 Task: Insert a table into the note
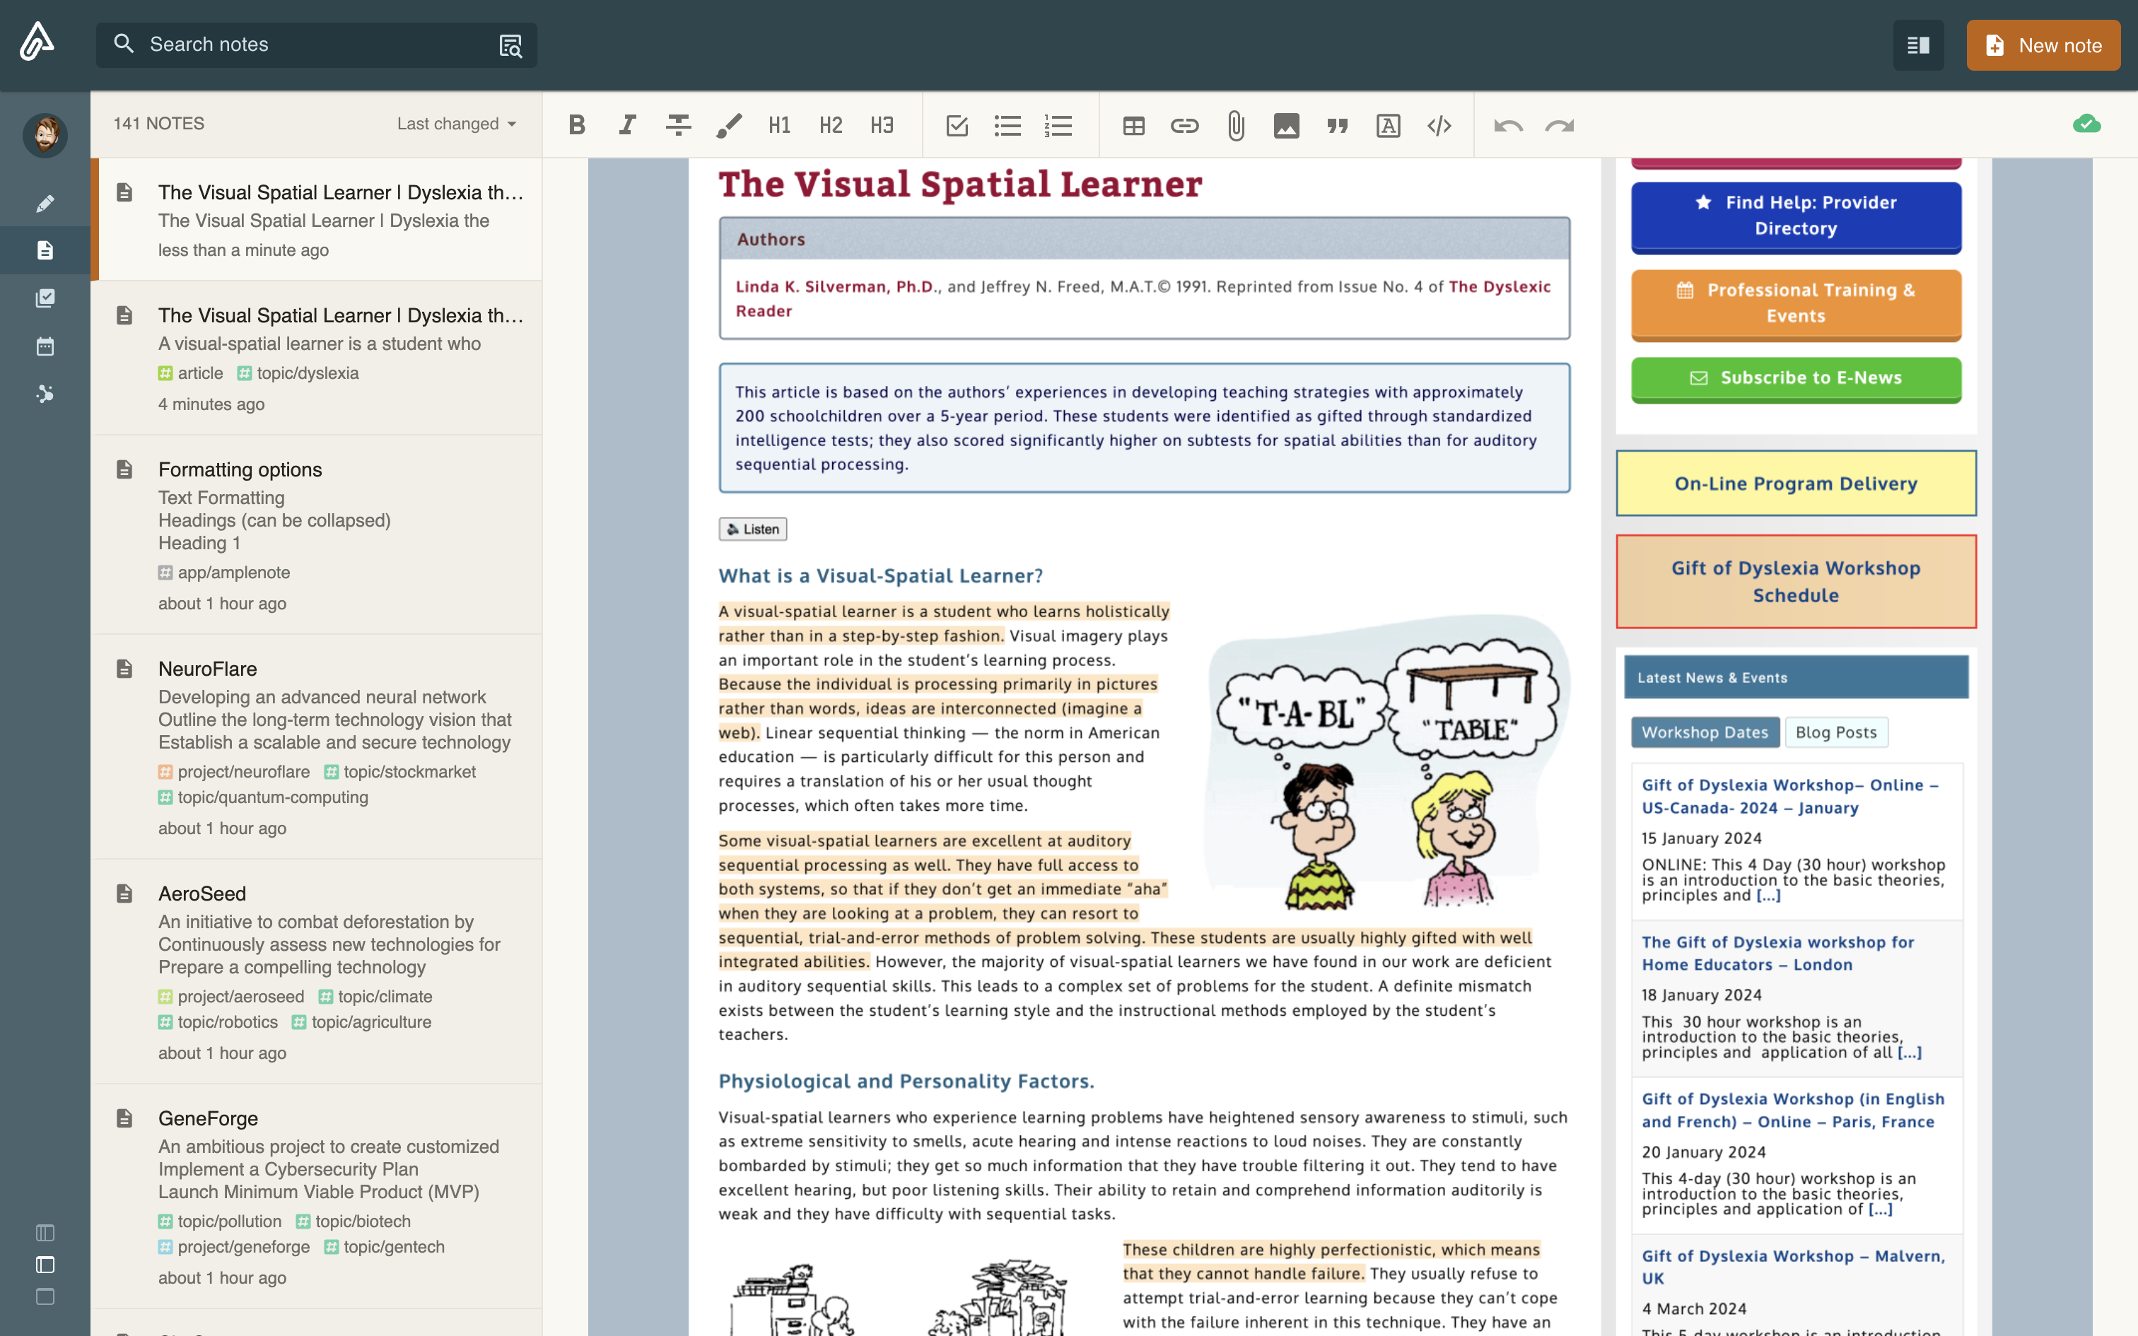tap(1133, 124)
